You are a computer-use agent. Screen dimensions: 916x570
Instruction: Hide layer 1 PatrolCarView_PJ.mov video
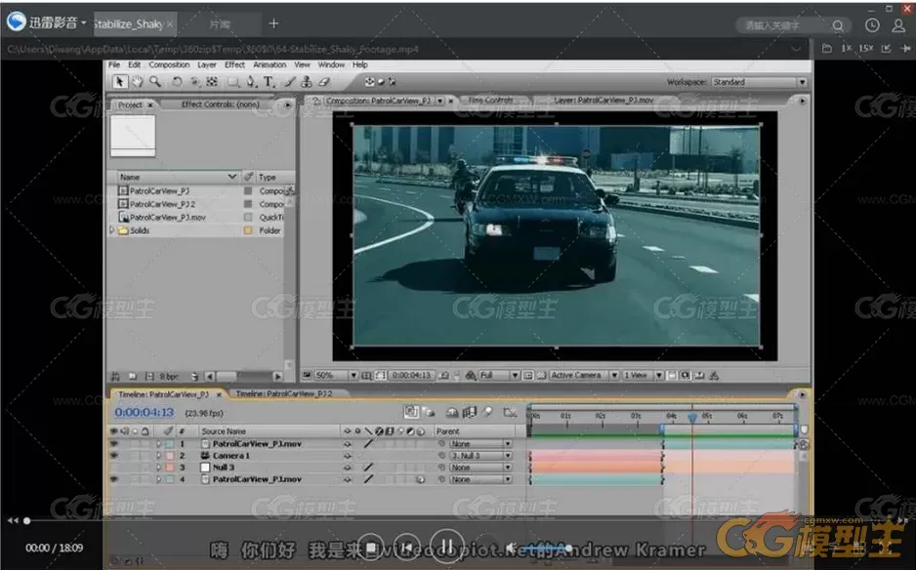tap(114, 444)
